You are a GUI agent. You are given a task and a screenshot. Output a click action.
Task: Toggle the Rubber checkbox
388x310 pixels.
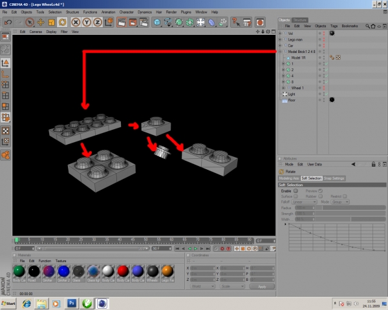(x=321, y=196)
